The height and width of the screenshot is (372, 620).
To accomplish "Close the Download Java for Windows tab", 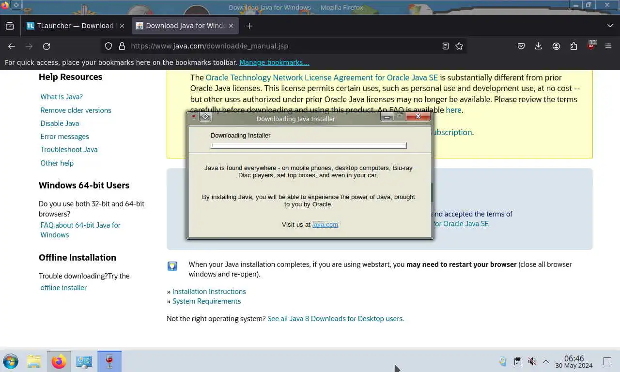I will pyautogui.click(x=232, y=26).
